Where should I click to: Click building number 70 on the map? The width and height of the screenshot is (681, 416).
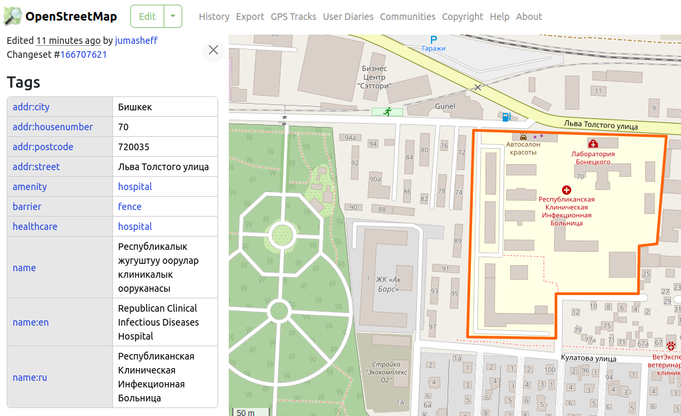click(x=580, y=177)
